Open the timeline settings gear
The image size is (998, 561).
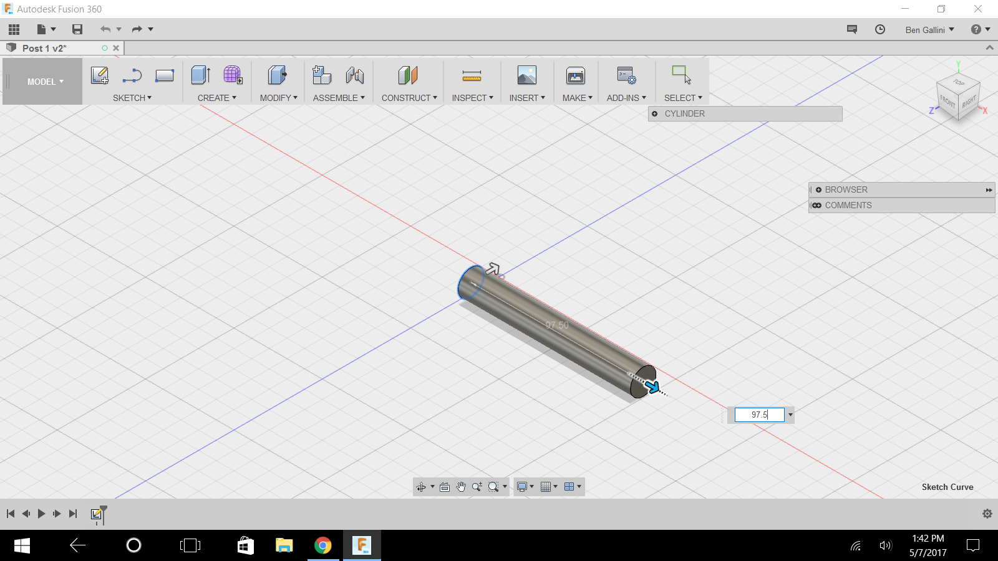coord(987,514)
